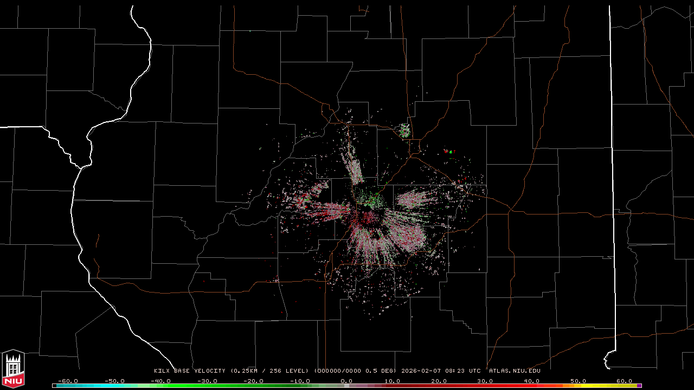Click the -10.0 velocity scale label
Image resolution: width=694 pixels, height=390 pixels.
tap(300, 381)
